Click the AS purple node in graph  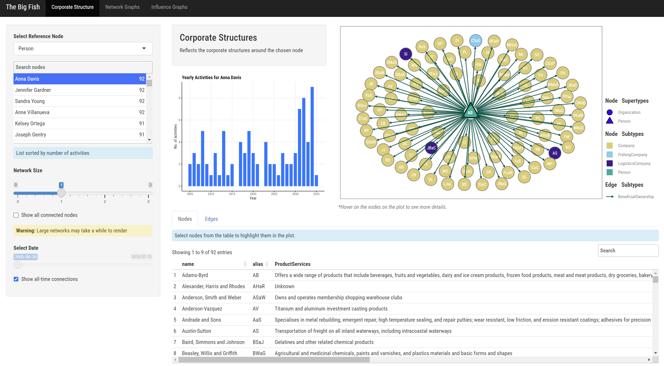coord(555,153)
